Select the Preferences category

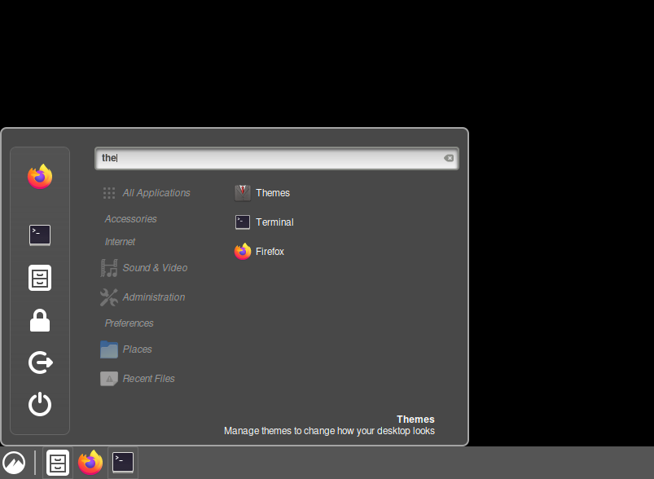129,323
